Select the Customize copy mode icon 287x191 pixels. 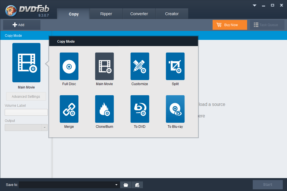click(140, 66)
